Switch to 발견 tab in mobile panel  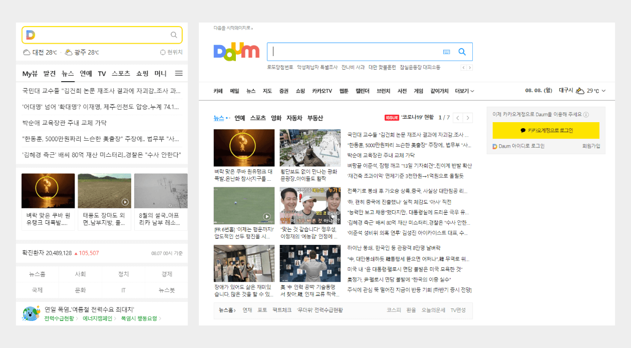(x=50, y=74)
